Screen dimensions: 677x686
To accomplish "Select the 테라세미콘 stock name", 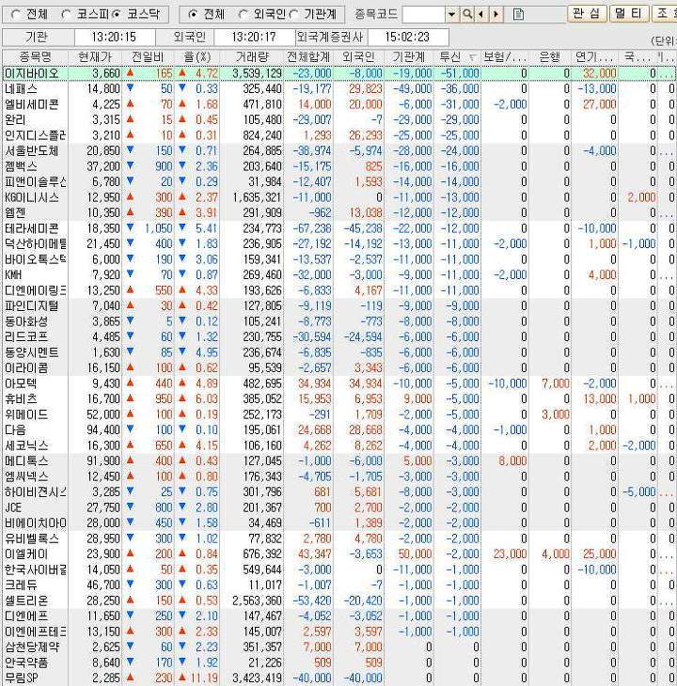I will (32, 228).
